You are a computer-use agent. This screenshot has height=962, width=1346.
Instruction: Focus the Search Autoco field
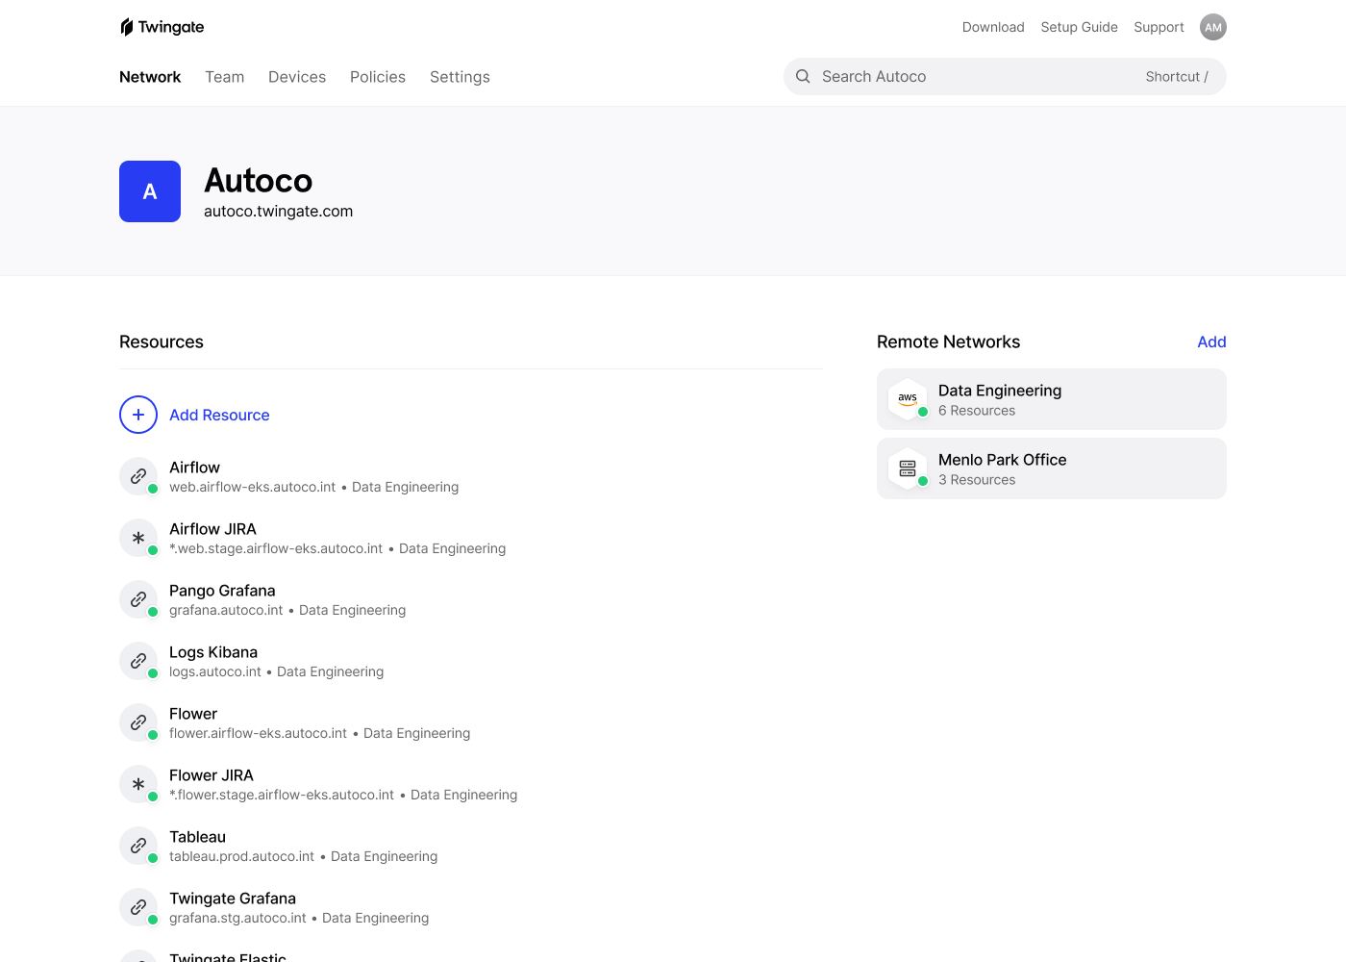[1005, 76]
